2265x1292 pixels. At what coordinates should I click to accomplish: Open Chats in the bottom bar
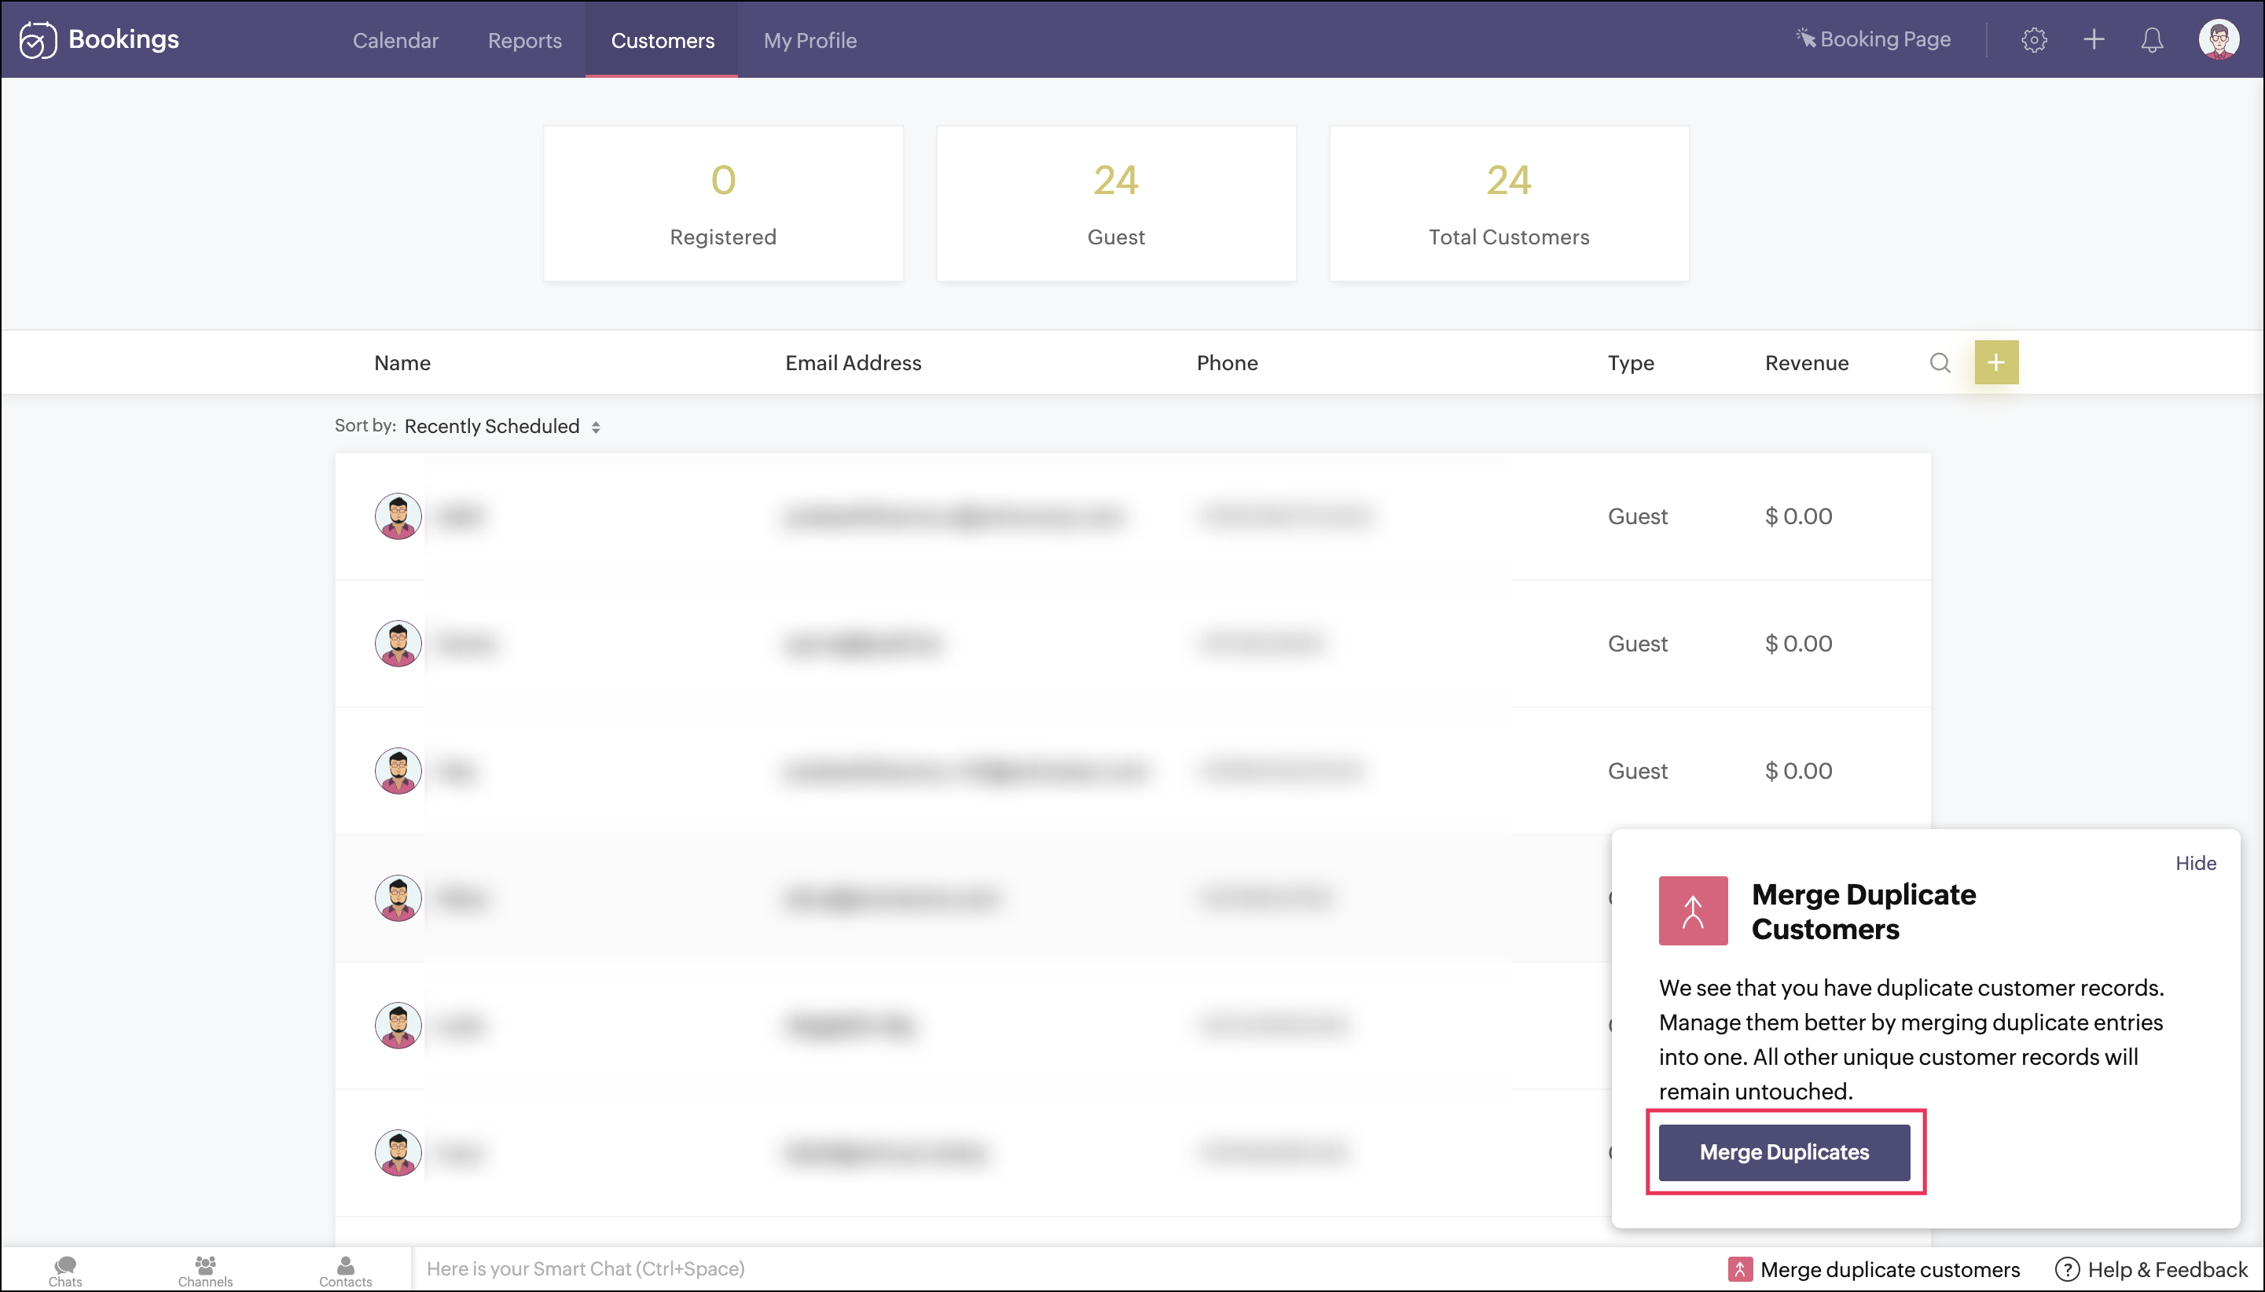64,1270
